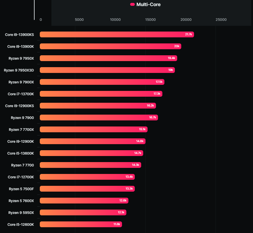The image size is (253, 233).
Task: Click the 14.7k bar value
Action: 138,153
